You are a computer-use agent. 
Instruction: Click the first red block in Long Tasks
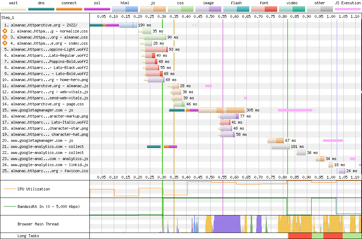click(x=300, y=236)
